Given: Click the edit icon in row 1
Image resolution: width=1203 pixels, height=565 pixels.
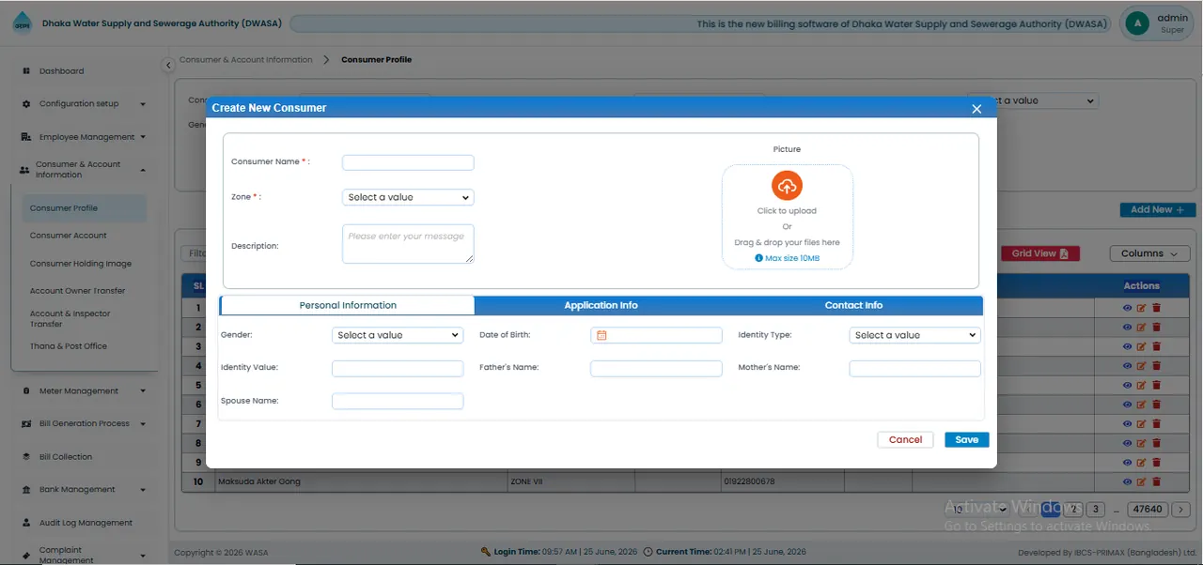Looking at the screenshot, I should pos(1142,308).
